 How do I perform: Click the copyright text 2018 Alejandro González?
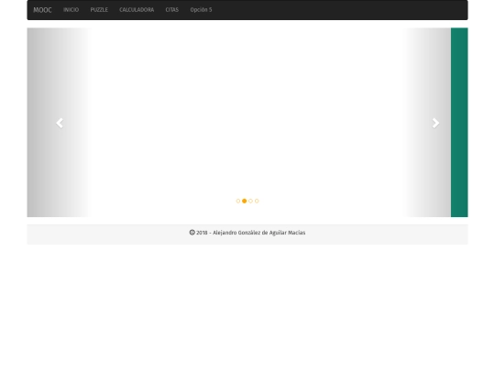pos(247,233)
